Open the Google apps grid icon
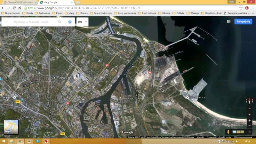Screen dimensions: 256x144 [x=229, y=21]
